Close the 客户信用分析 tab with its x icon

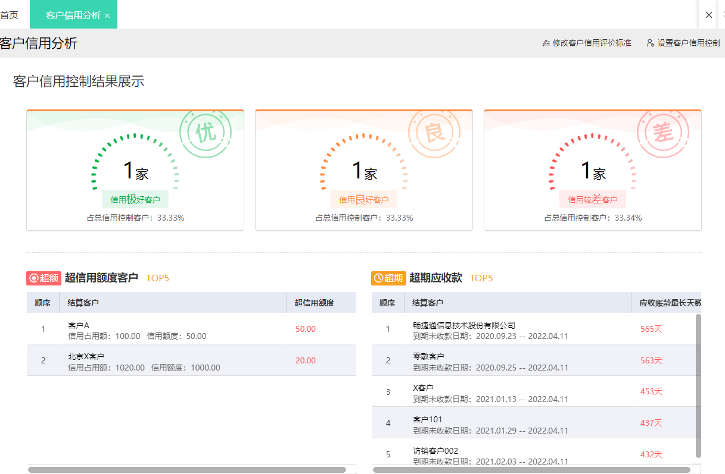(x=107, y=16)
